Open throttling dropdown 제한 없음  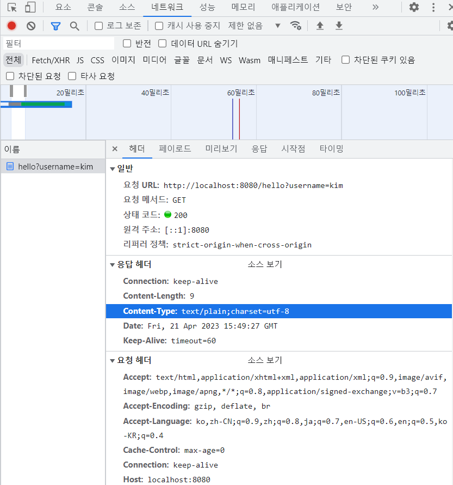click(x=255, y=26)
